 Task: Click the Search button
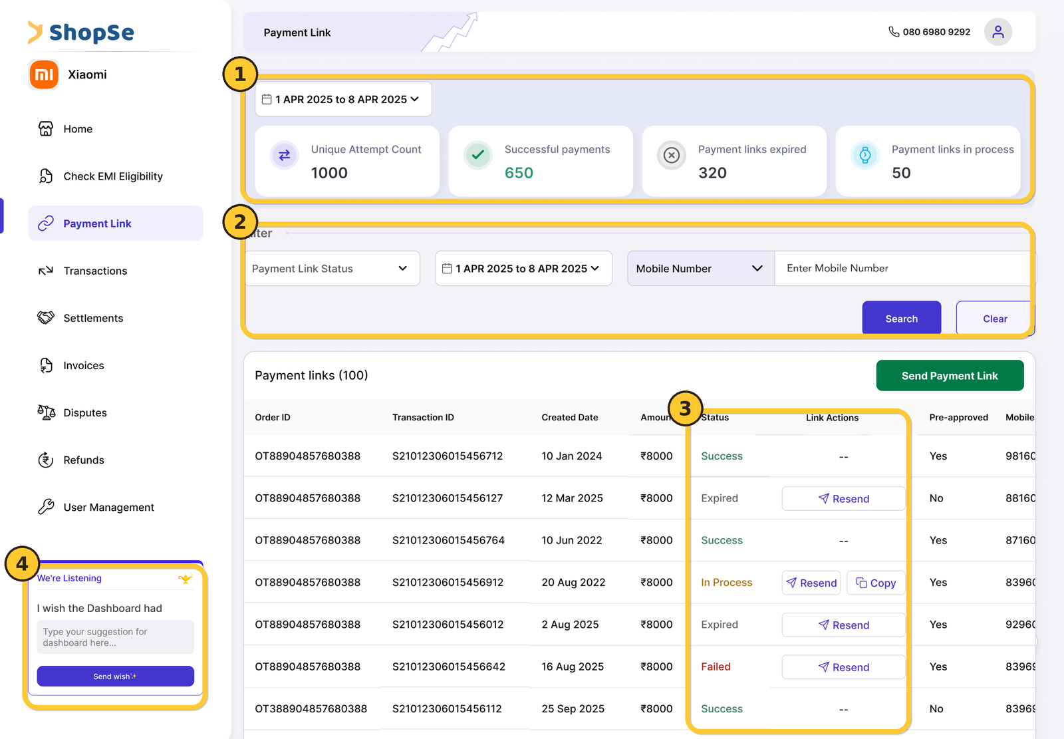coord(902,318)
